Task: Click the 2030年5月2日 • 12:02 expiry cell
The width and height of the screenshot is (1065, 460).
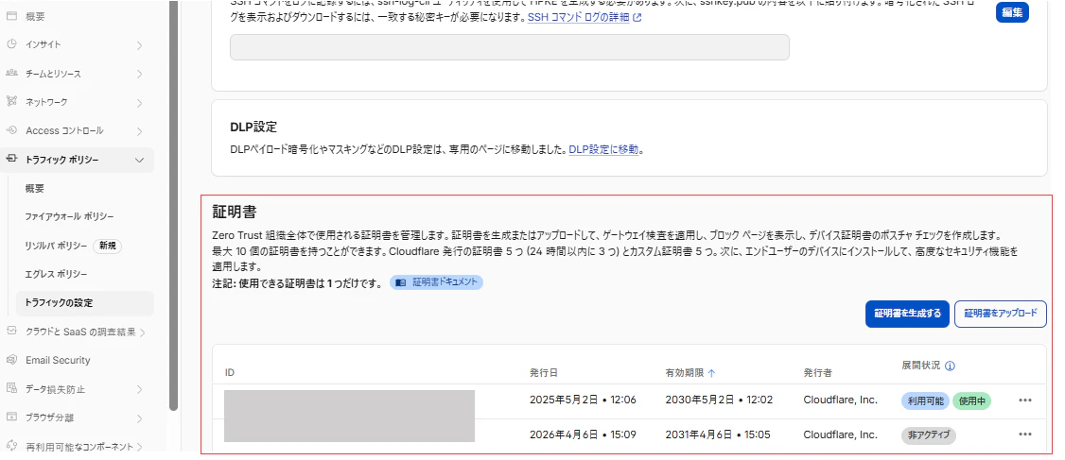Action: pos(719,400)
